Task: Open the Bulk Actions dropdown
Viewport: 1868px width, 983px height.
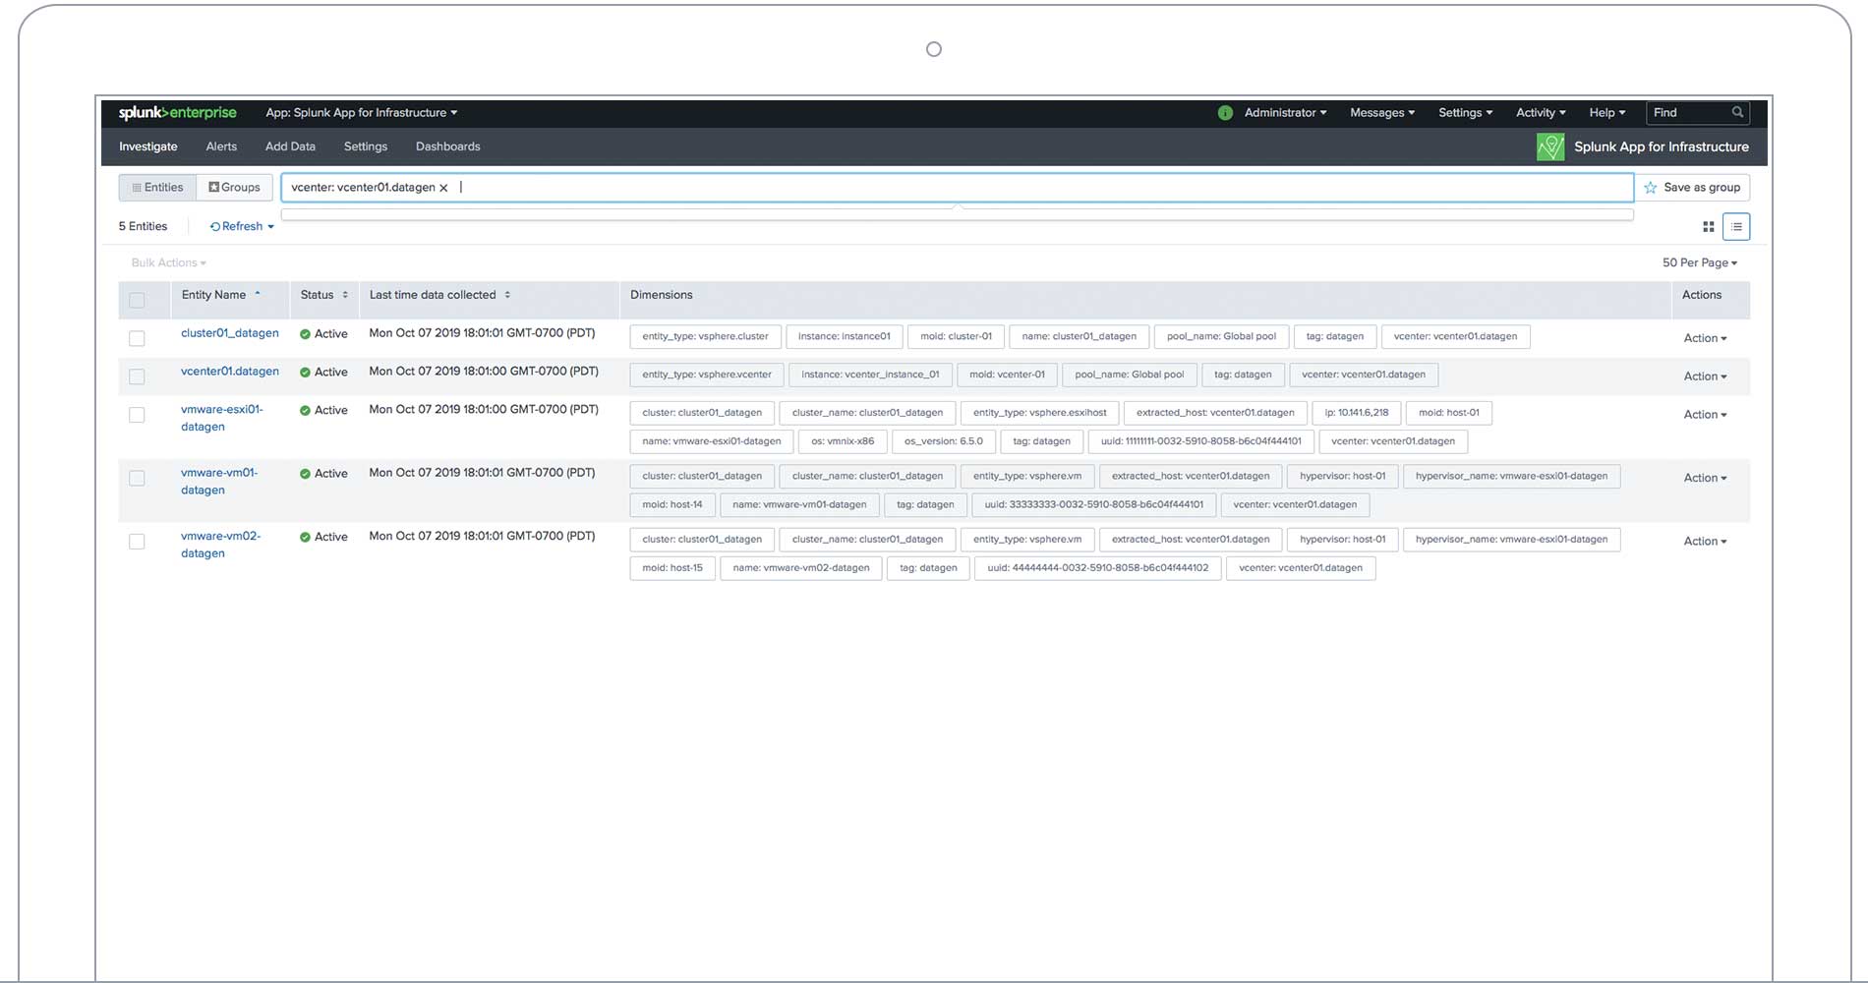Action: (168, 263)
